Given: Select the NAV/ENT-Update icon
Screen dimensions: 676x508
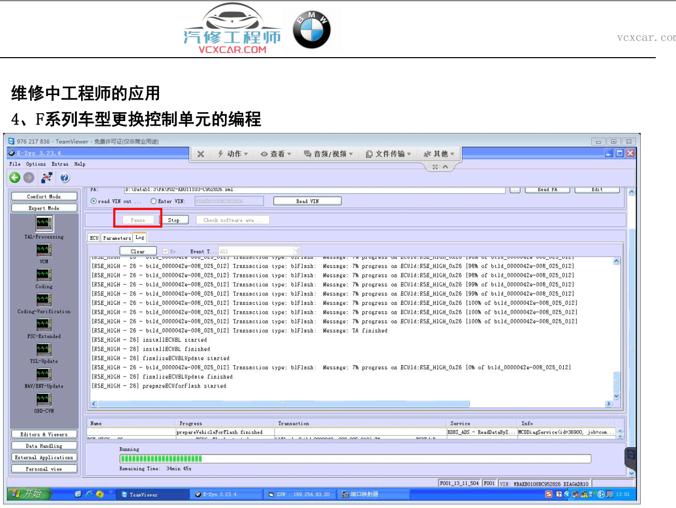Looking at the screenshot, I should tap(44, 374).
